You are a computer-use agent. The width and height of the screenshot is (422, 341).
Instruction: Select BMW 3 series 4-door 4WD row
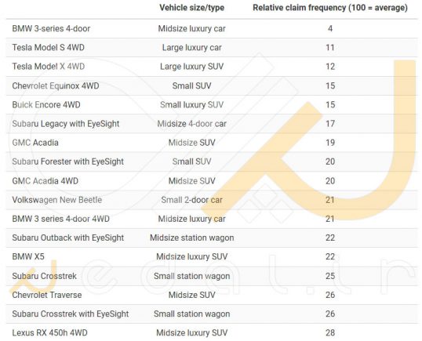click(212, 219)
